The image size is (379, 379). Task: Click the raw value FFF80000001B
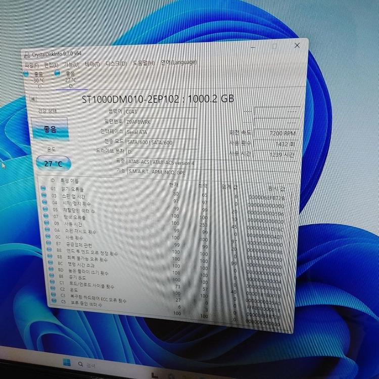click(263, 309)
